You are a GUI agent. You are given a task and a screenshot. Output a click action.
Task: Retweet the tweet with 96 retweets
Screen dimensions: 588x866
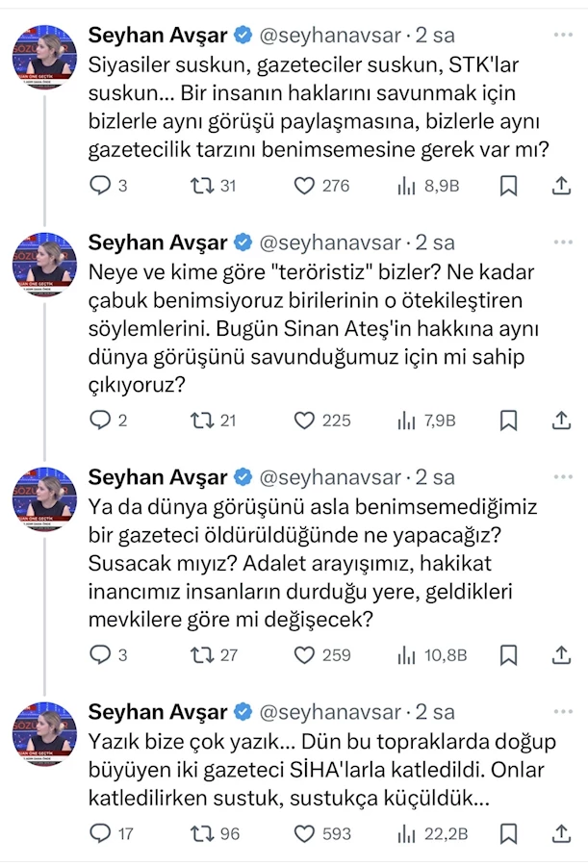point(202,833)
